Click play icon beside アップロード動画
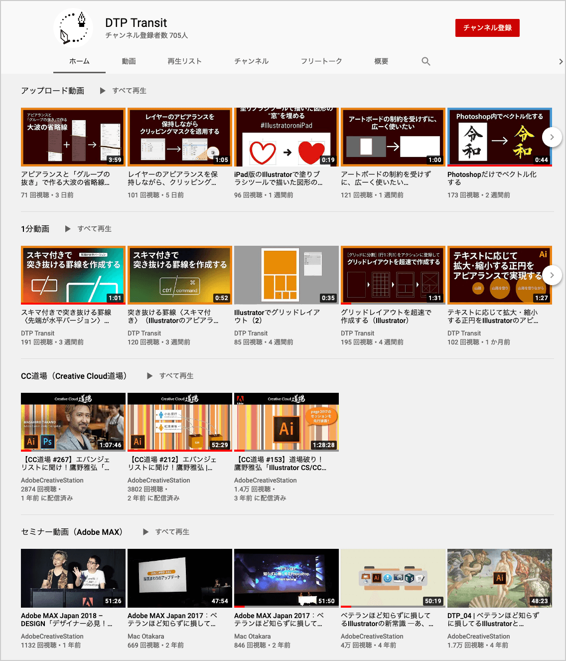This screenshot has height=661, width=566. pos(103,91)
